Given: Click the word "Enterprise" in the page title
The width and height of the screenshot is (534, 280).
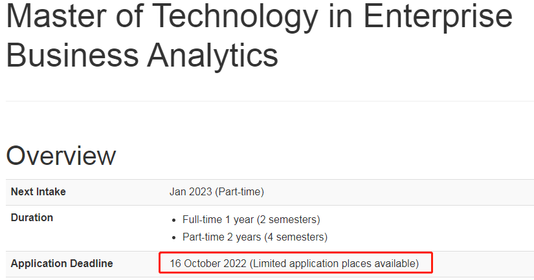Looking at the screenshot, I should coord(438,17).
